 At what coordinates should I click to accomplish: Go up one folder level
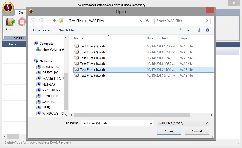pyautogui.click(x=55, y=21)
